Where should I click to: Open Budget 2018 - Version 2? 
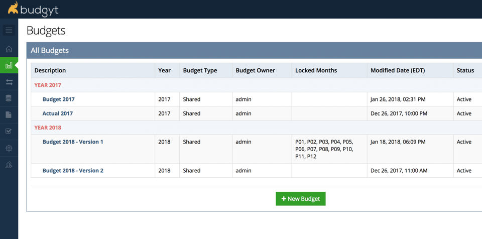pyautogui.click(x=73, y=171)
